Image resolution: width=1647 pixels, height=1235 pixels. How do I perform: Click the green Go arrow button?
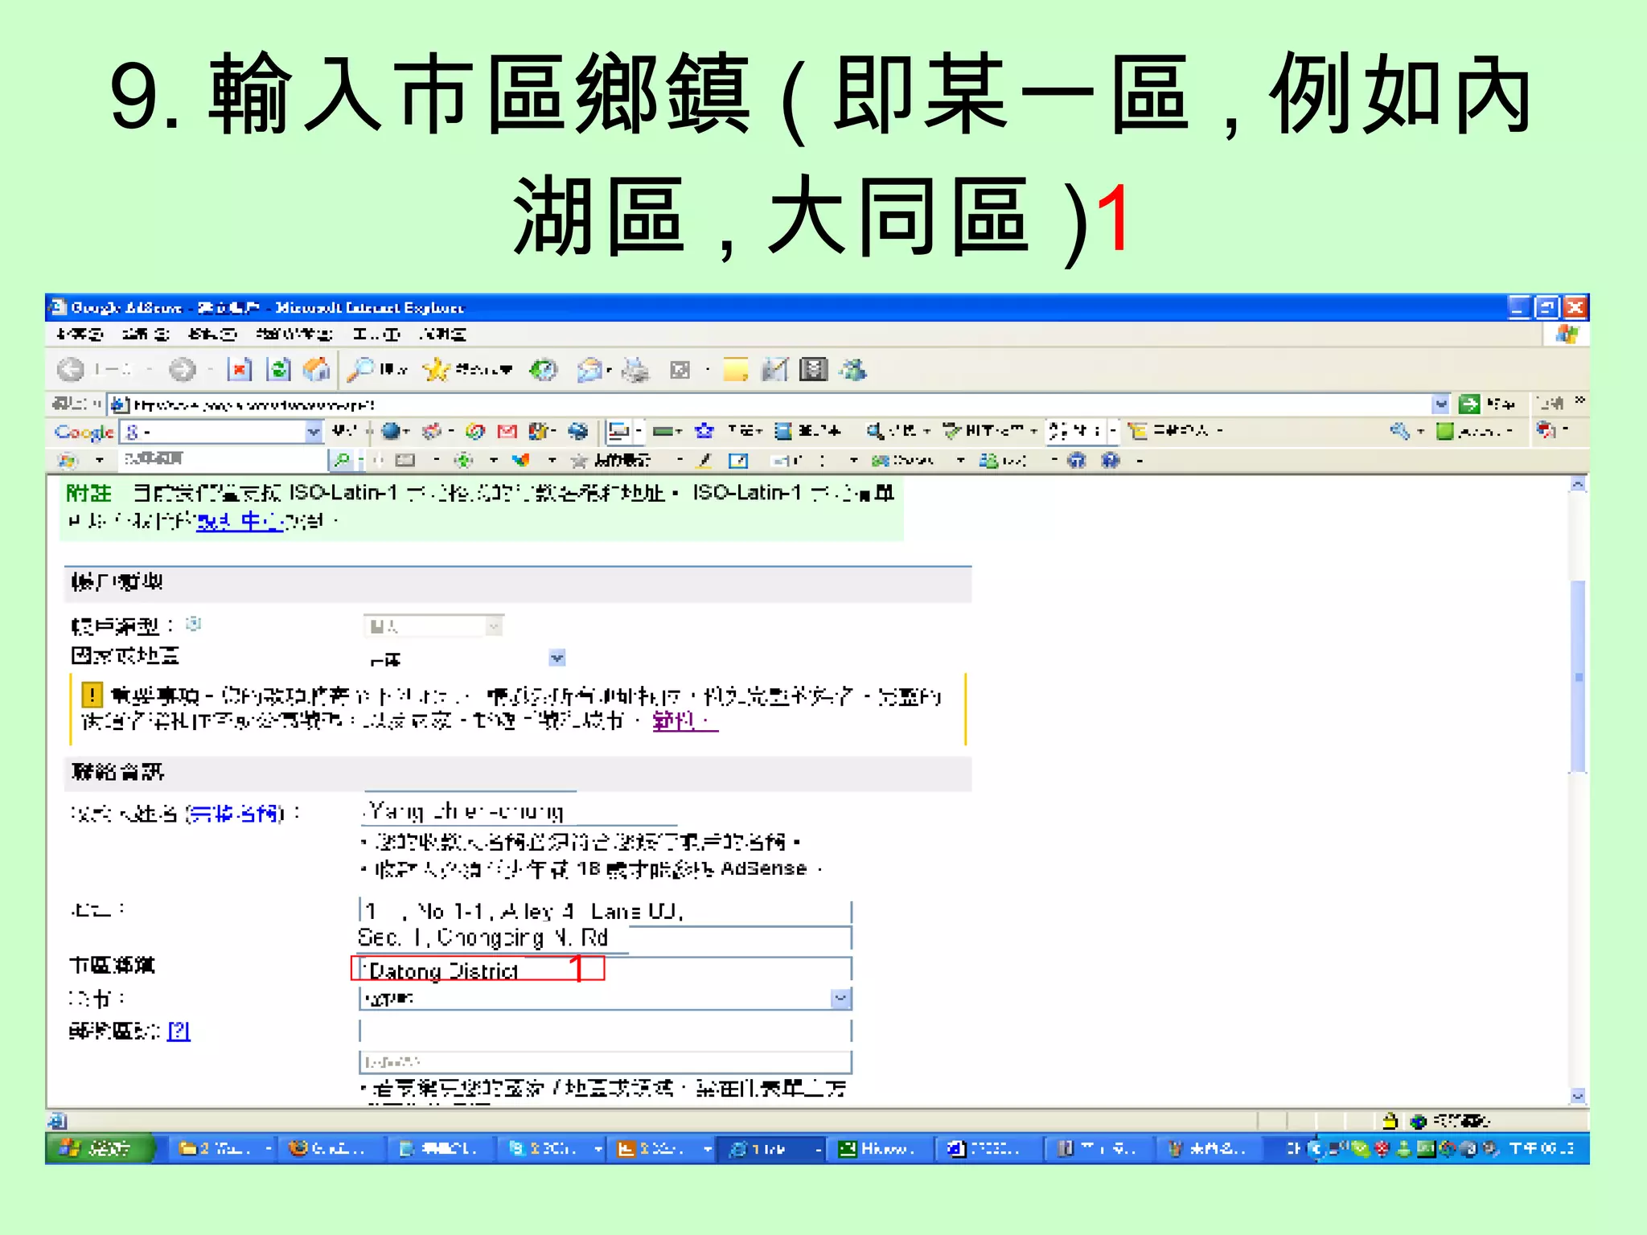click(1469, 404)
